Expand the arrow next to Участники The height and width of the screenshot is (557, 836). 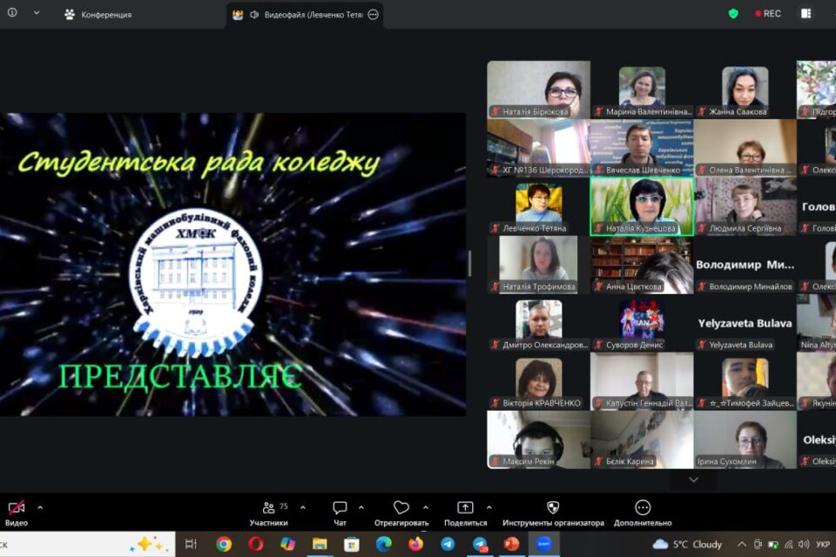[x=303, y=507]
